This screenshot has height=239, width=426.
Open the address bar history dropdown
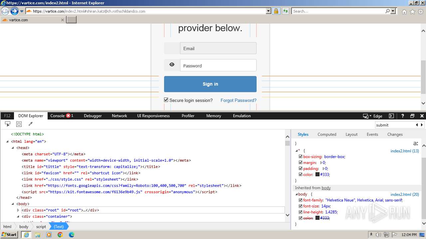tap(269, 11)
